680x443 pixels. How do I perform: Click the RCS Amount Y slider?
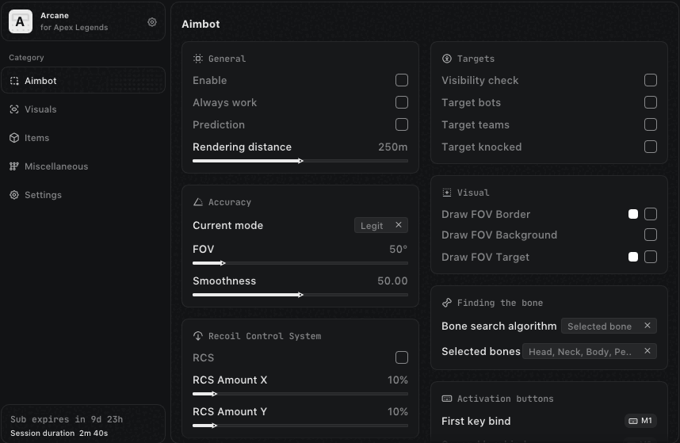300,426
